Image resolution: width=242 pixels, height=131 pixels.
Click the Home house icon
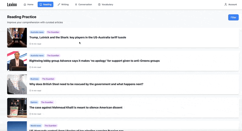[x=25, y=5]
